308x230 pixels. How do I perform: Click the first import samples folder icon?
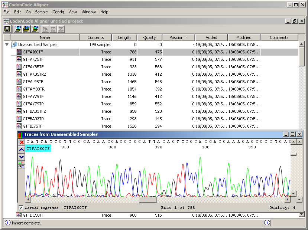[18, 29]
